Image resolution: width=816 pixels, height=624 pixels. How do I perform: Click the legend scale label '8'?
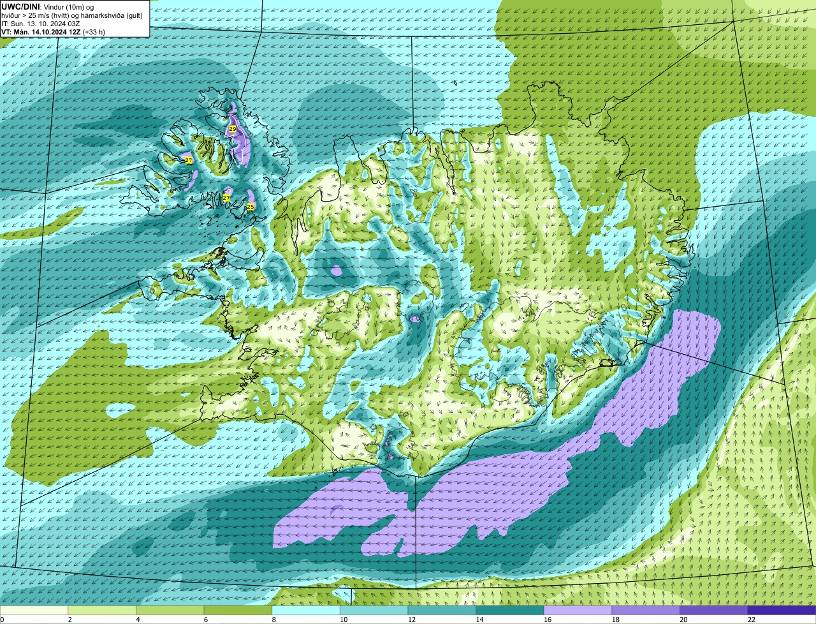pos(273,620)
